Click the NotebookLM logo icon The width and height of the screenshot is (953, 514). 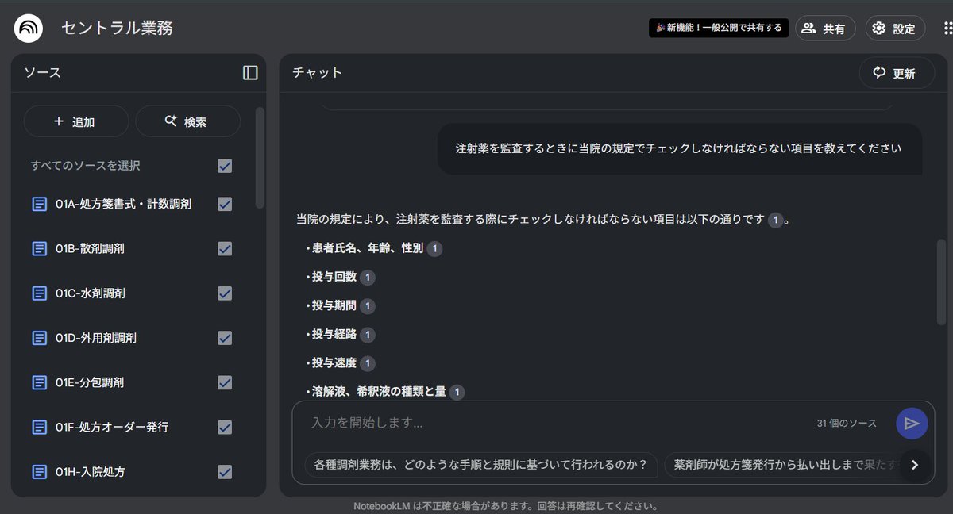tap(29, 28)
